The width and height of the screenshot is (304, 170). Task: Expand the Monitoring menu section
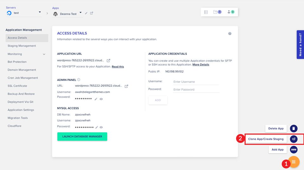tap(44, 54)
